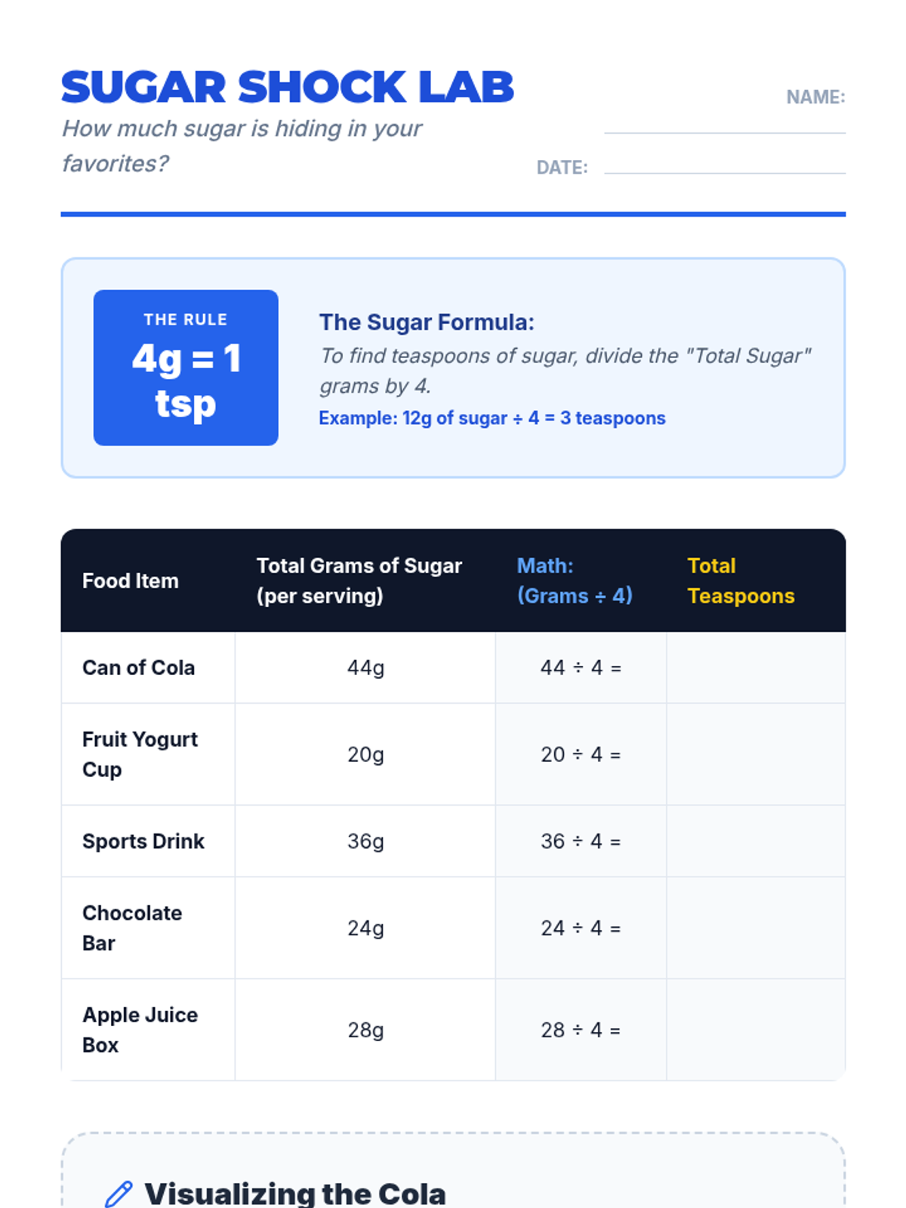906x1208 pixels.
Task: Click the "36 ÷ 4 =" math cell
Action: click(581, 841)
